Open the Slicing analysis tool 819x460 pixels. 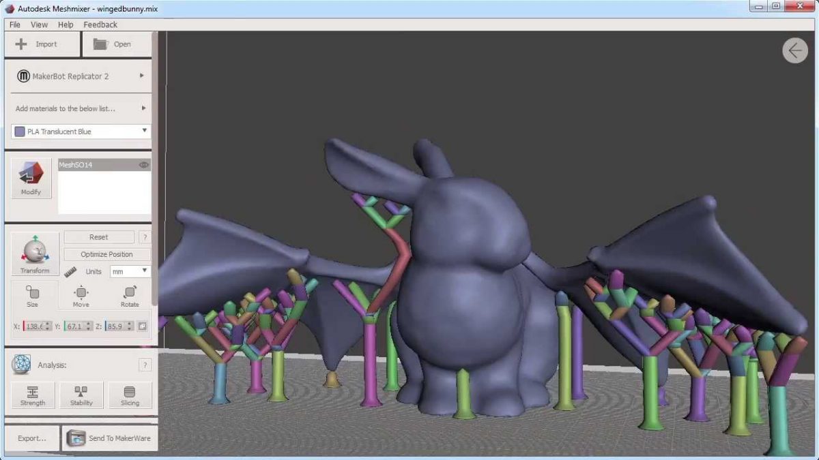pos(130,395)
